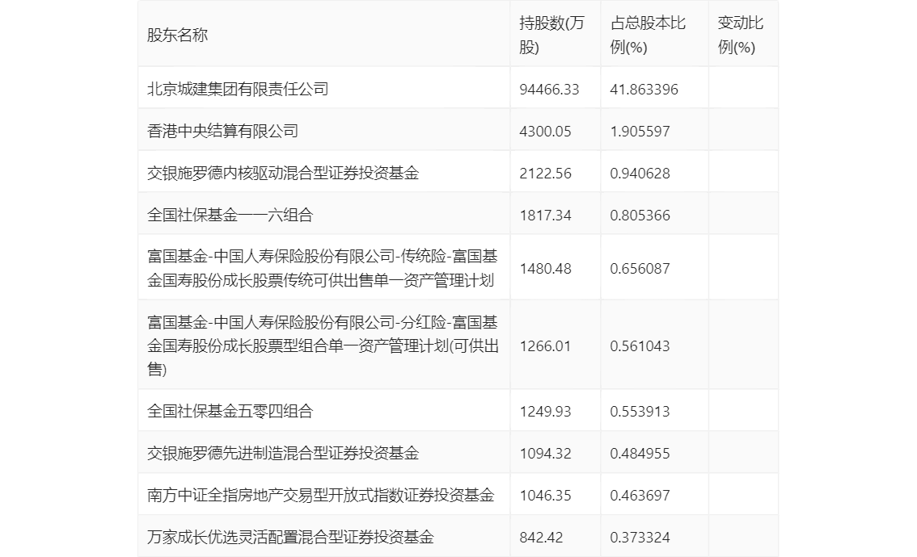
Task: Select the 富国基金 分红险 asset plan name
Action: tap(323, 346)
